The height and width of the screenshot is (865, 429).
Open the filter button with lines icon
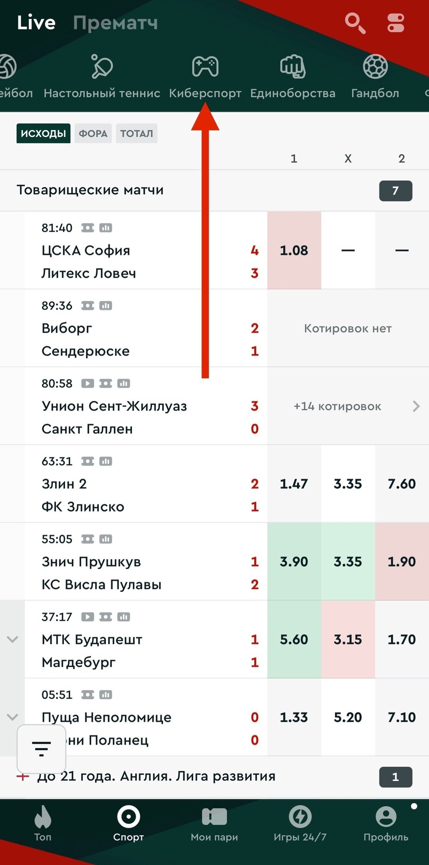tap(41, 749)
